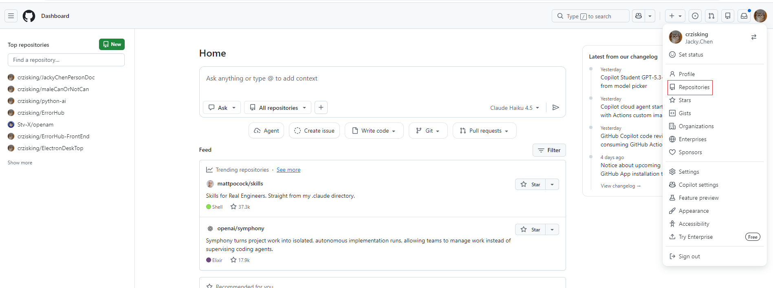Select Gists in user menu
The image size is (773, 288).
coord(715,113)
